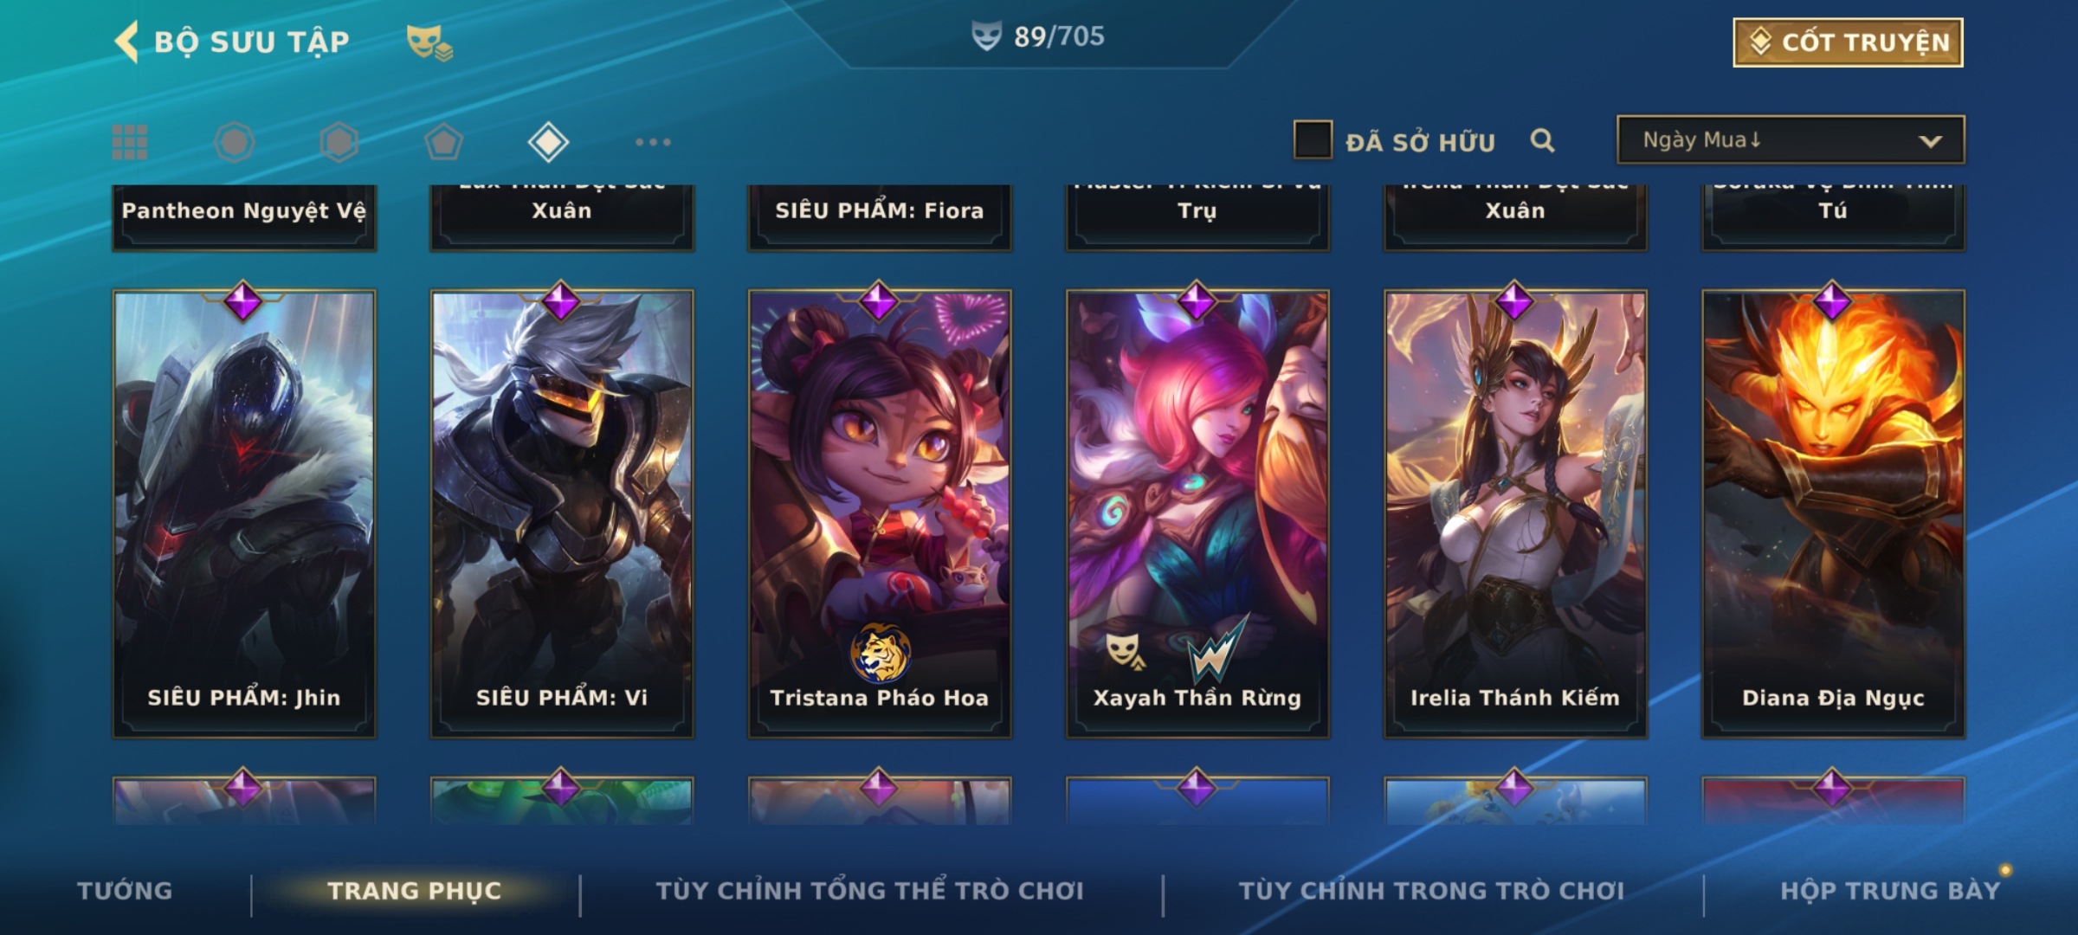Image resolution: width=2078 pixels, height=935 pixels.
Task: Expand sort options with the chevron arrow
Action: pyautogui.click(x=1930, y=142)
